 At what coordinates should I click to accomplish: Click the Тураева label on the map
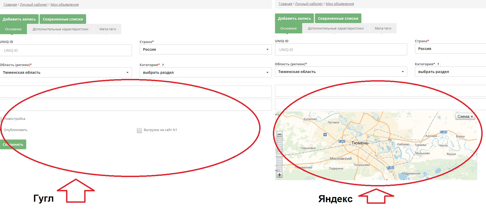coord(420,145)
